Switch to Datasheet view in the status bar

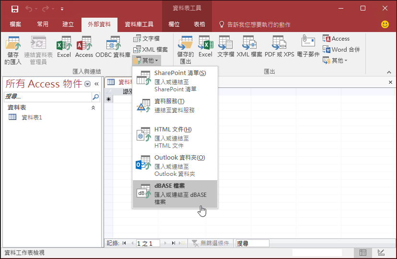(363, 252)
